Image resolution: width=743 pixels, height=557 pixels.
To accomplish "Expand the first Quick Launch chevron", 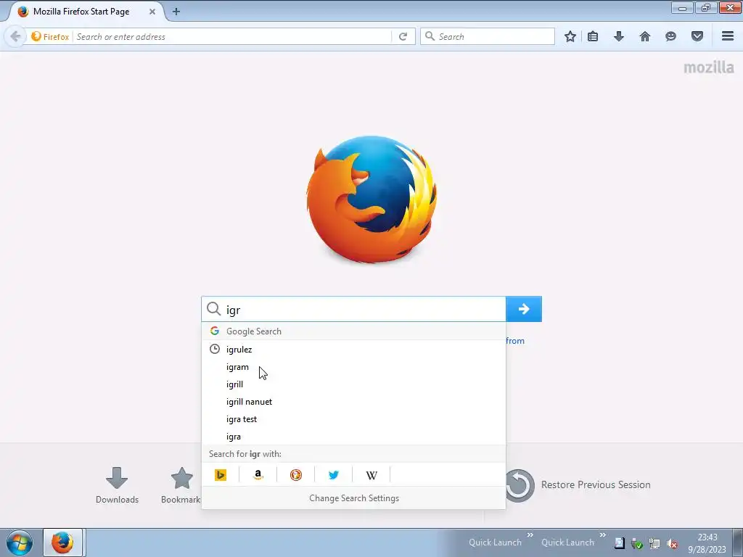I will tap(530, 535).
